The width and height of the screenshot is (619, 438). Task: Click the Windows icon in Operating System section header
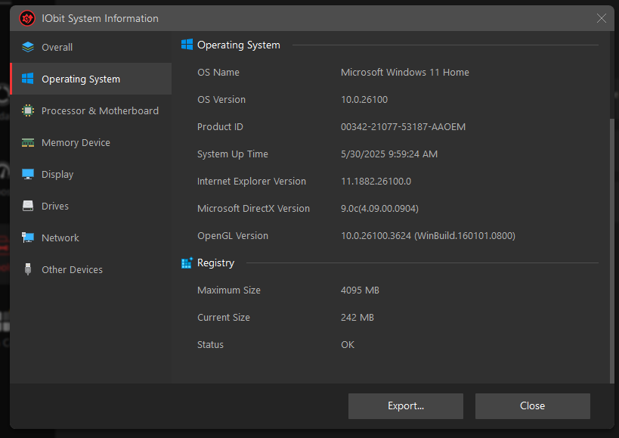187,45
